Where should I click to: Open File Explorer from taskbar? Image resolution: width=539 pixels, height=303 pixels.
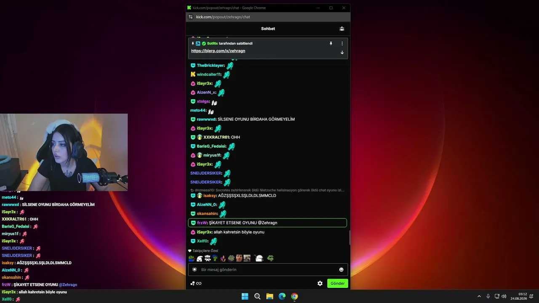coord(269,296)
